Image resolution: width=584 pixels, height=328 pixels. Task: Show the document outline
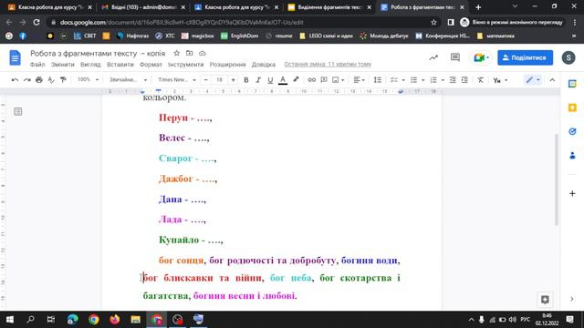tap(18, 111)
